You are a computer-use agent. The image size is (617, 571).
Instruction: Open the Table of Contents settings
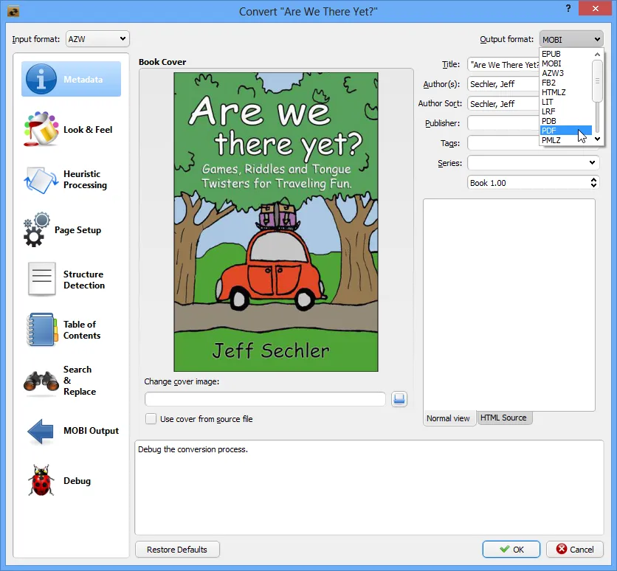pyautogui.click(x=71, y=329)
